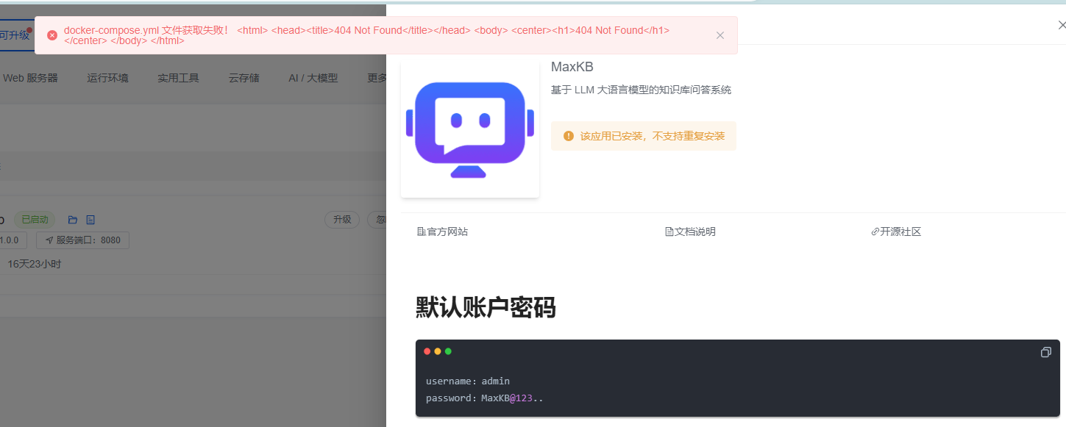1066x427 pixels.
Task: Open the 开源社区 link
Action: click(x=896, y=232)
